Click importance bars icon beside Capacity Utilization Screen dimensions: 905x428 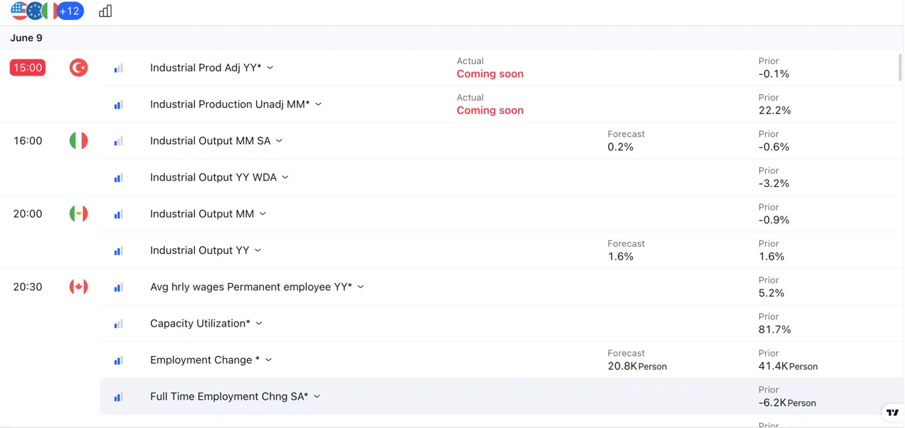pos(118,324)
